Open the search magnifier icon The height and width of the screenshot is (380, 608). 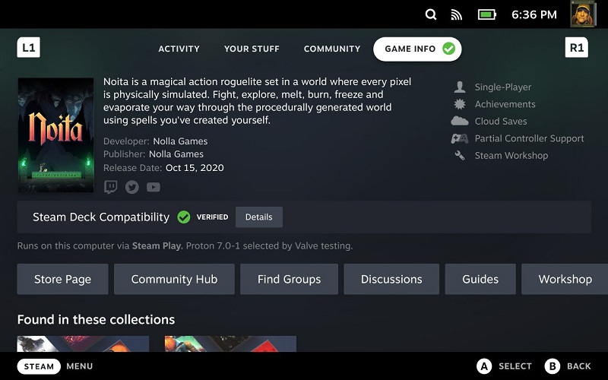pyautogui.click(x=431, y=14)
